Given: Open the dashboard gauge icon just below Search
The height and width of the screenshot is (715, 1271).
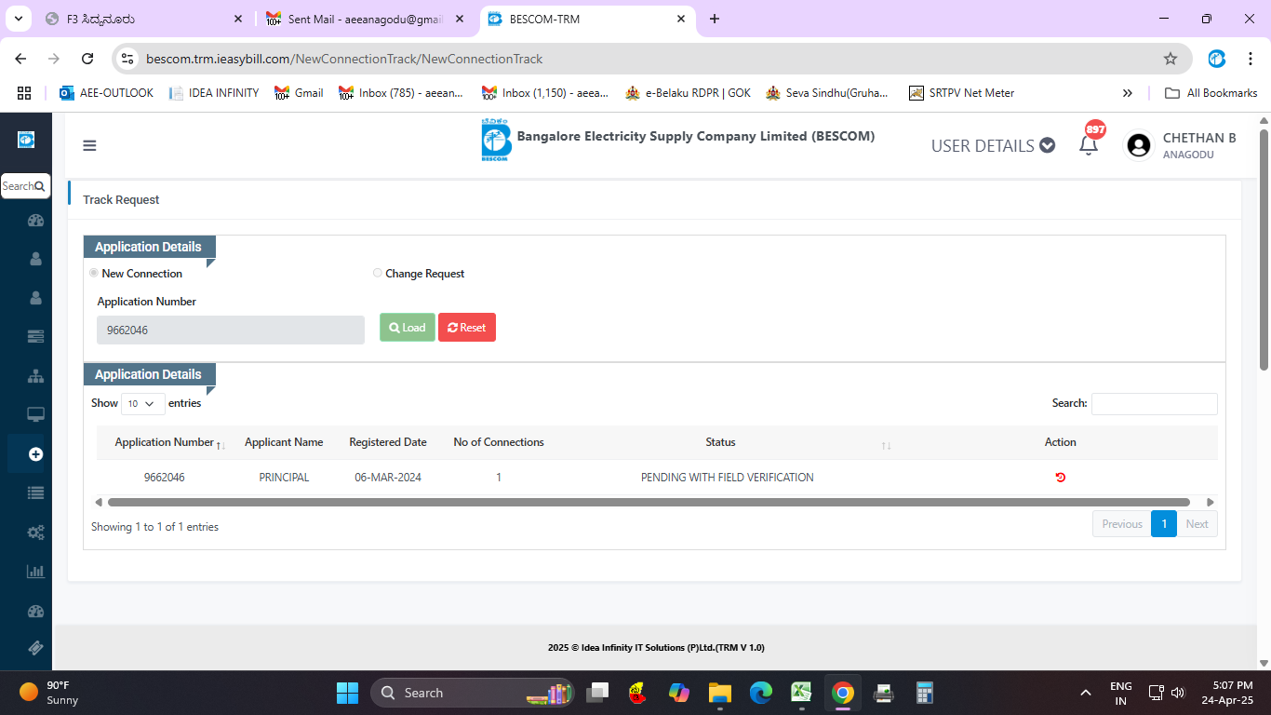Looking at the screenshot, I should point(36,221).
